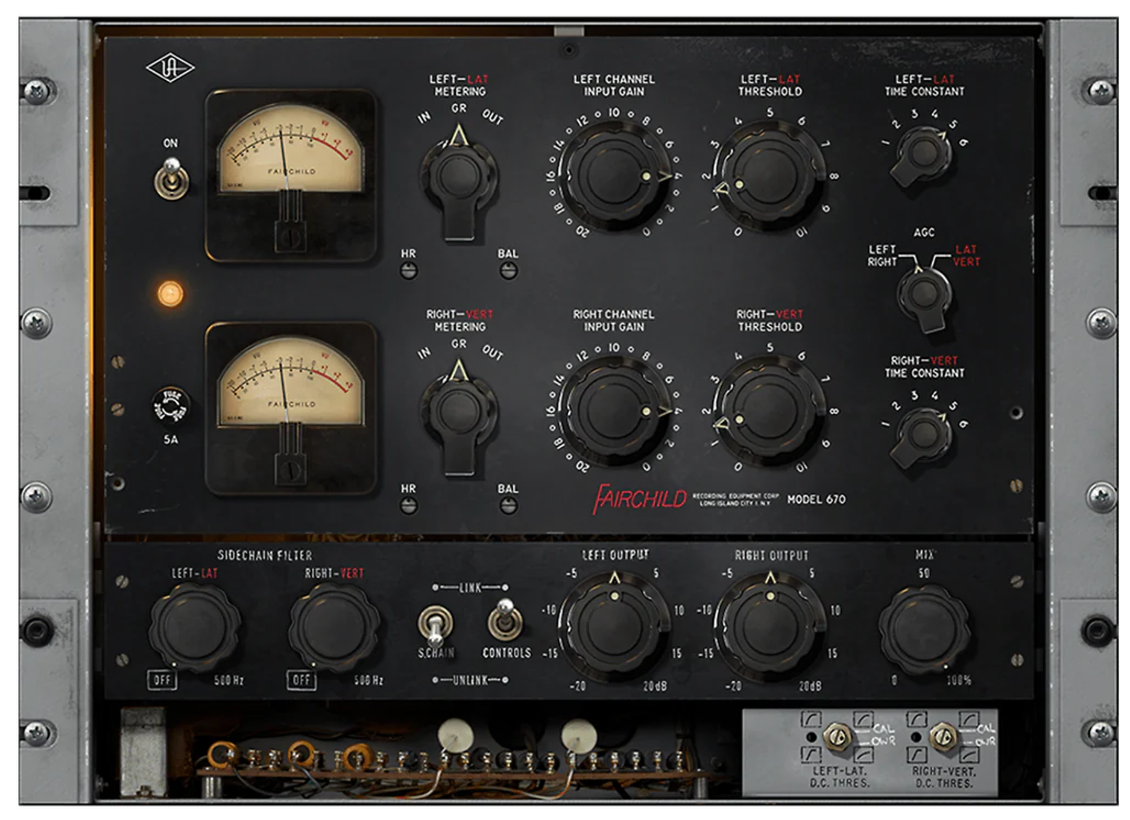Flip the ON power toggle switch
This screenshot has width=1130, height=820.
coord(172,178)
